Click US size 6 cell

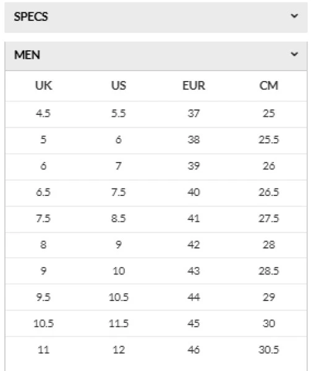point(119,140)
